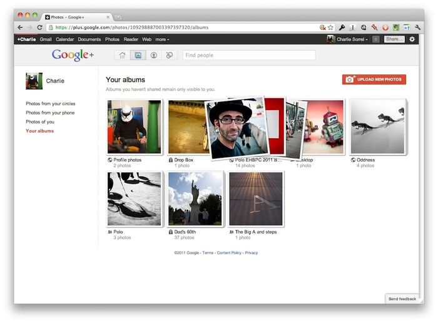Screen dimensions: 438x323
Task: Open Gmail from the Google bar
Action: pos(46,39)
